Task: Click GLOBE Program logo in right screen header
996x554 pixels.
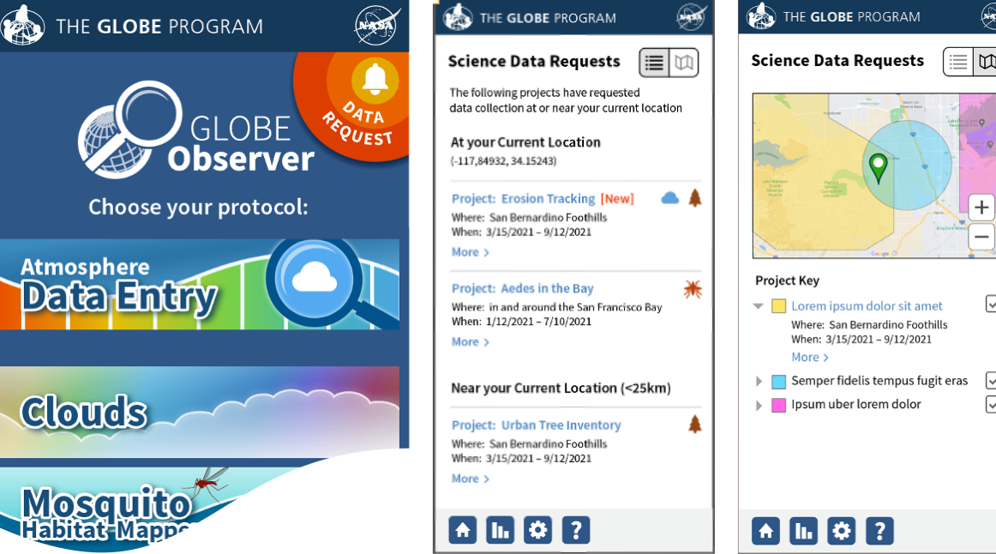Action: coord(761,16)
